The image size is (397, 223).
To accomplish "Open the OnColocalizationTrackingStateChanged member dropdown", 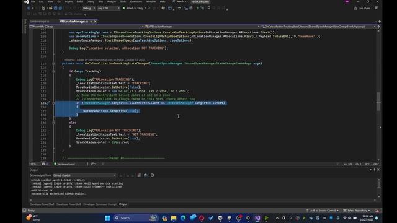I will click(318, 27).
